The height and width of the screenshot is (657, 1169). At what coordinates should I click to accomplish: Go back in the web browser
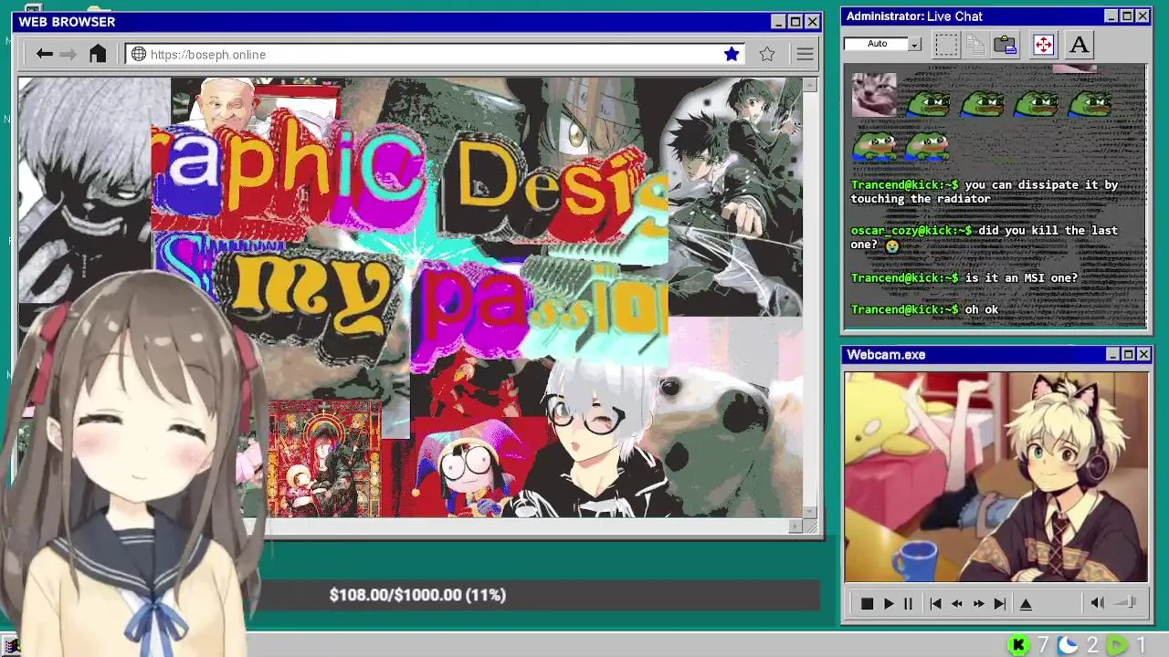click(x=44, y=54)
